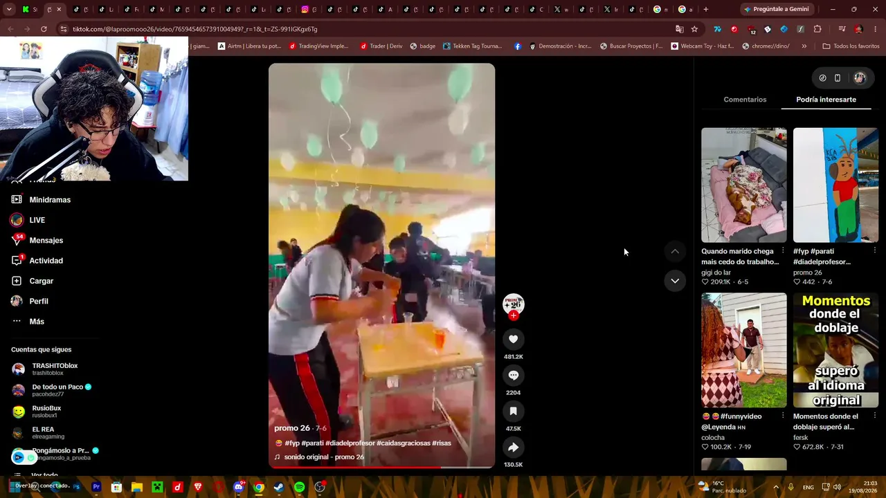
Task: Reload the page in the browser
Action: pos(44,29)
